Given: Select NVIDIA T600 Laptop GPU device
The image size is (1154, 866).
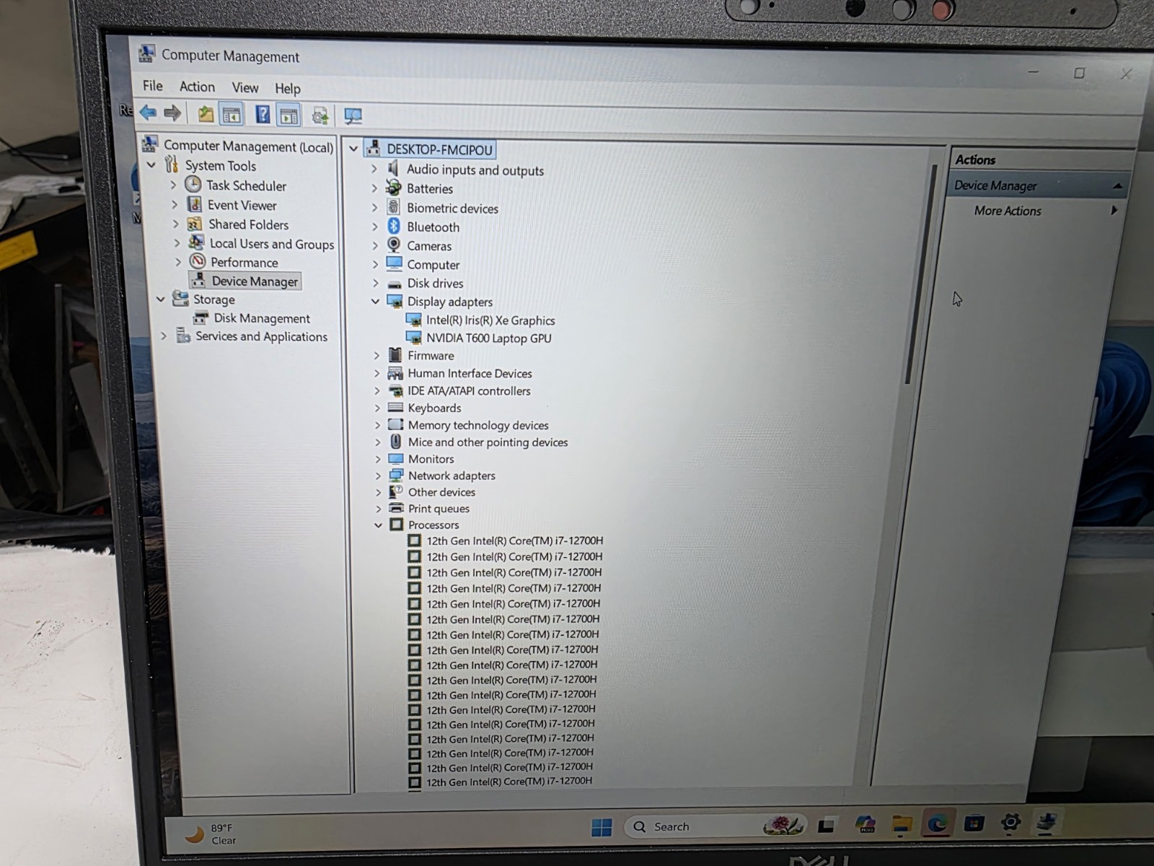Looking at the screenshot, I should [488, 338].
